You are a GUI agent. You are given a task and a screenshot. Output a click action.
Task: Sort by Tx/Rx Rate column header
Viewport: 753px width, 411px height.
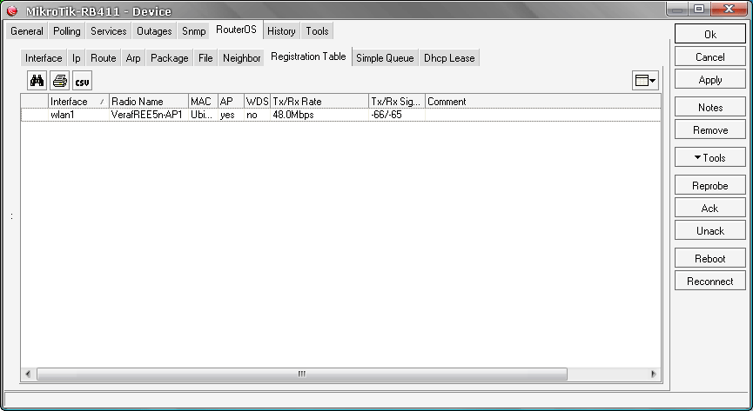pyautogui.click(x=319, y=101)
